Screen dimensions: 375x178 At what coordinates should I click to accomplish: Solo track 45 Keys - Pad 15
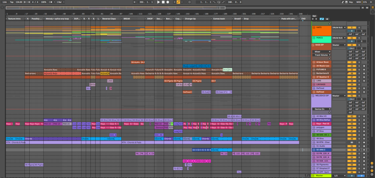click(359, 124)
